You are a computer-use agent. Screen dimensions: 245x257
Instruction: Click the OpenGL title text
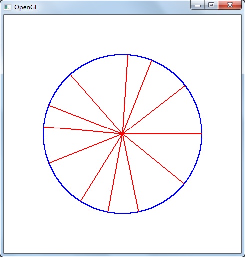[x=26, y=7]
